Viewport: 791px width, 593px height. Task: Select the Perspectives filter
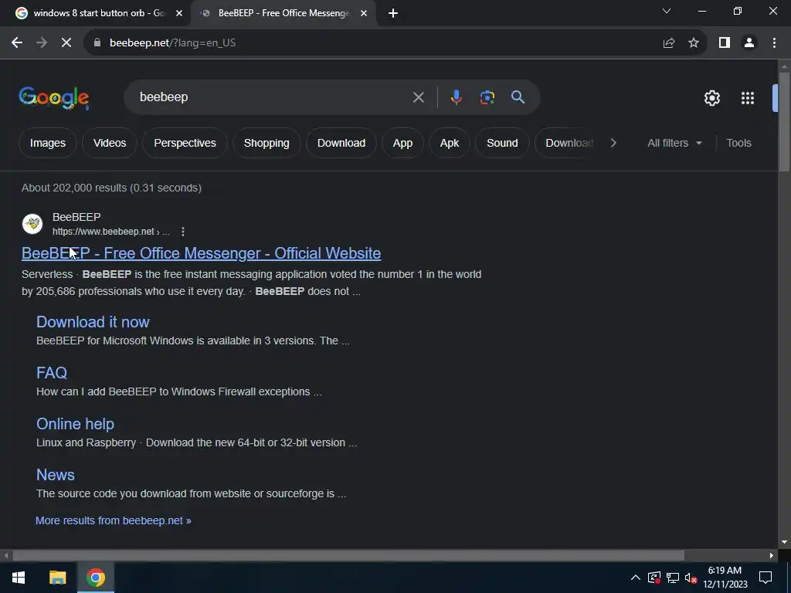pyautogui.click(x=185, y=143)
